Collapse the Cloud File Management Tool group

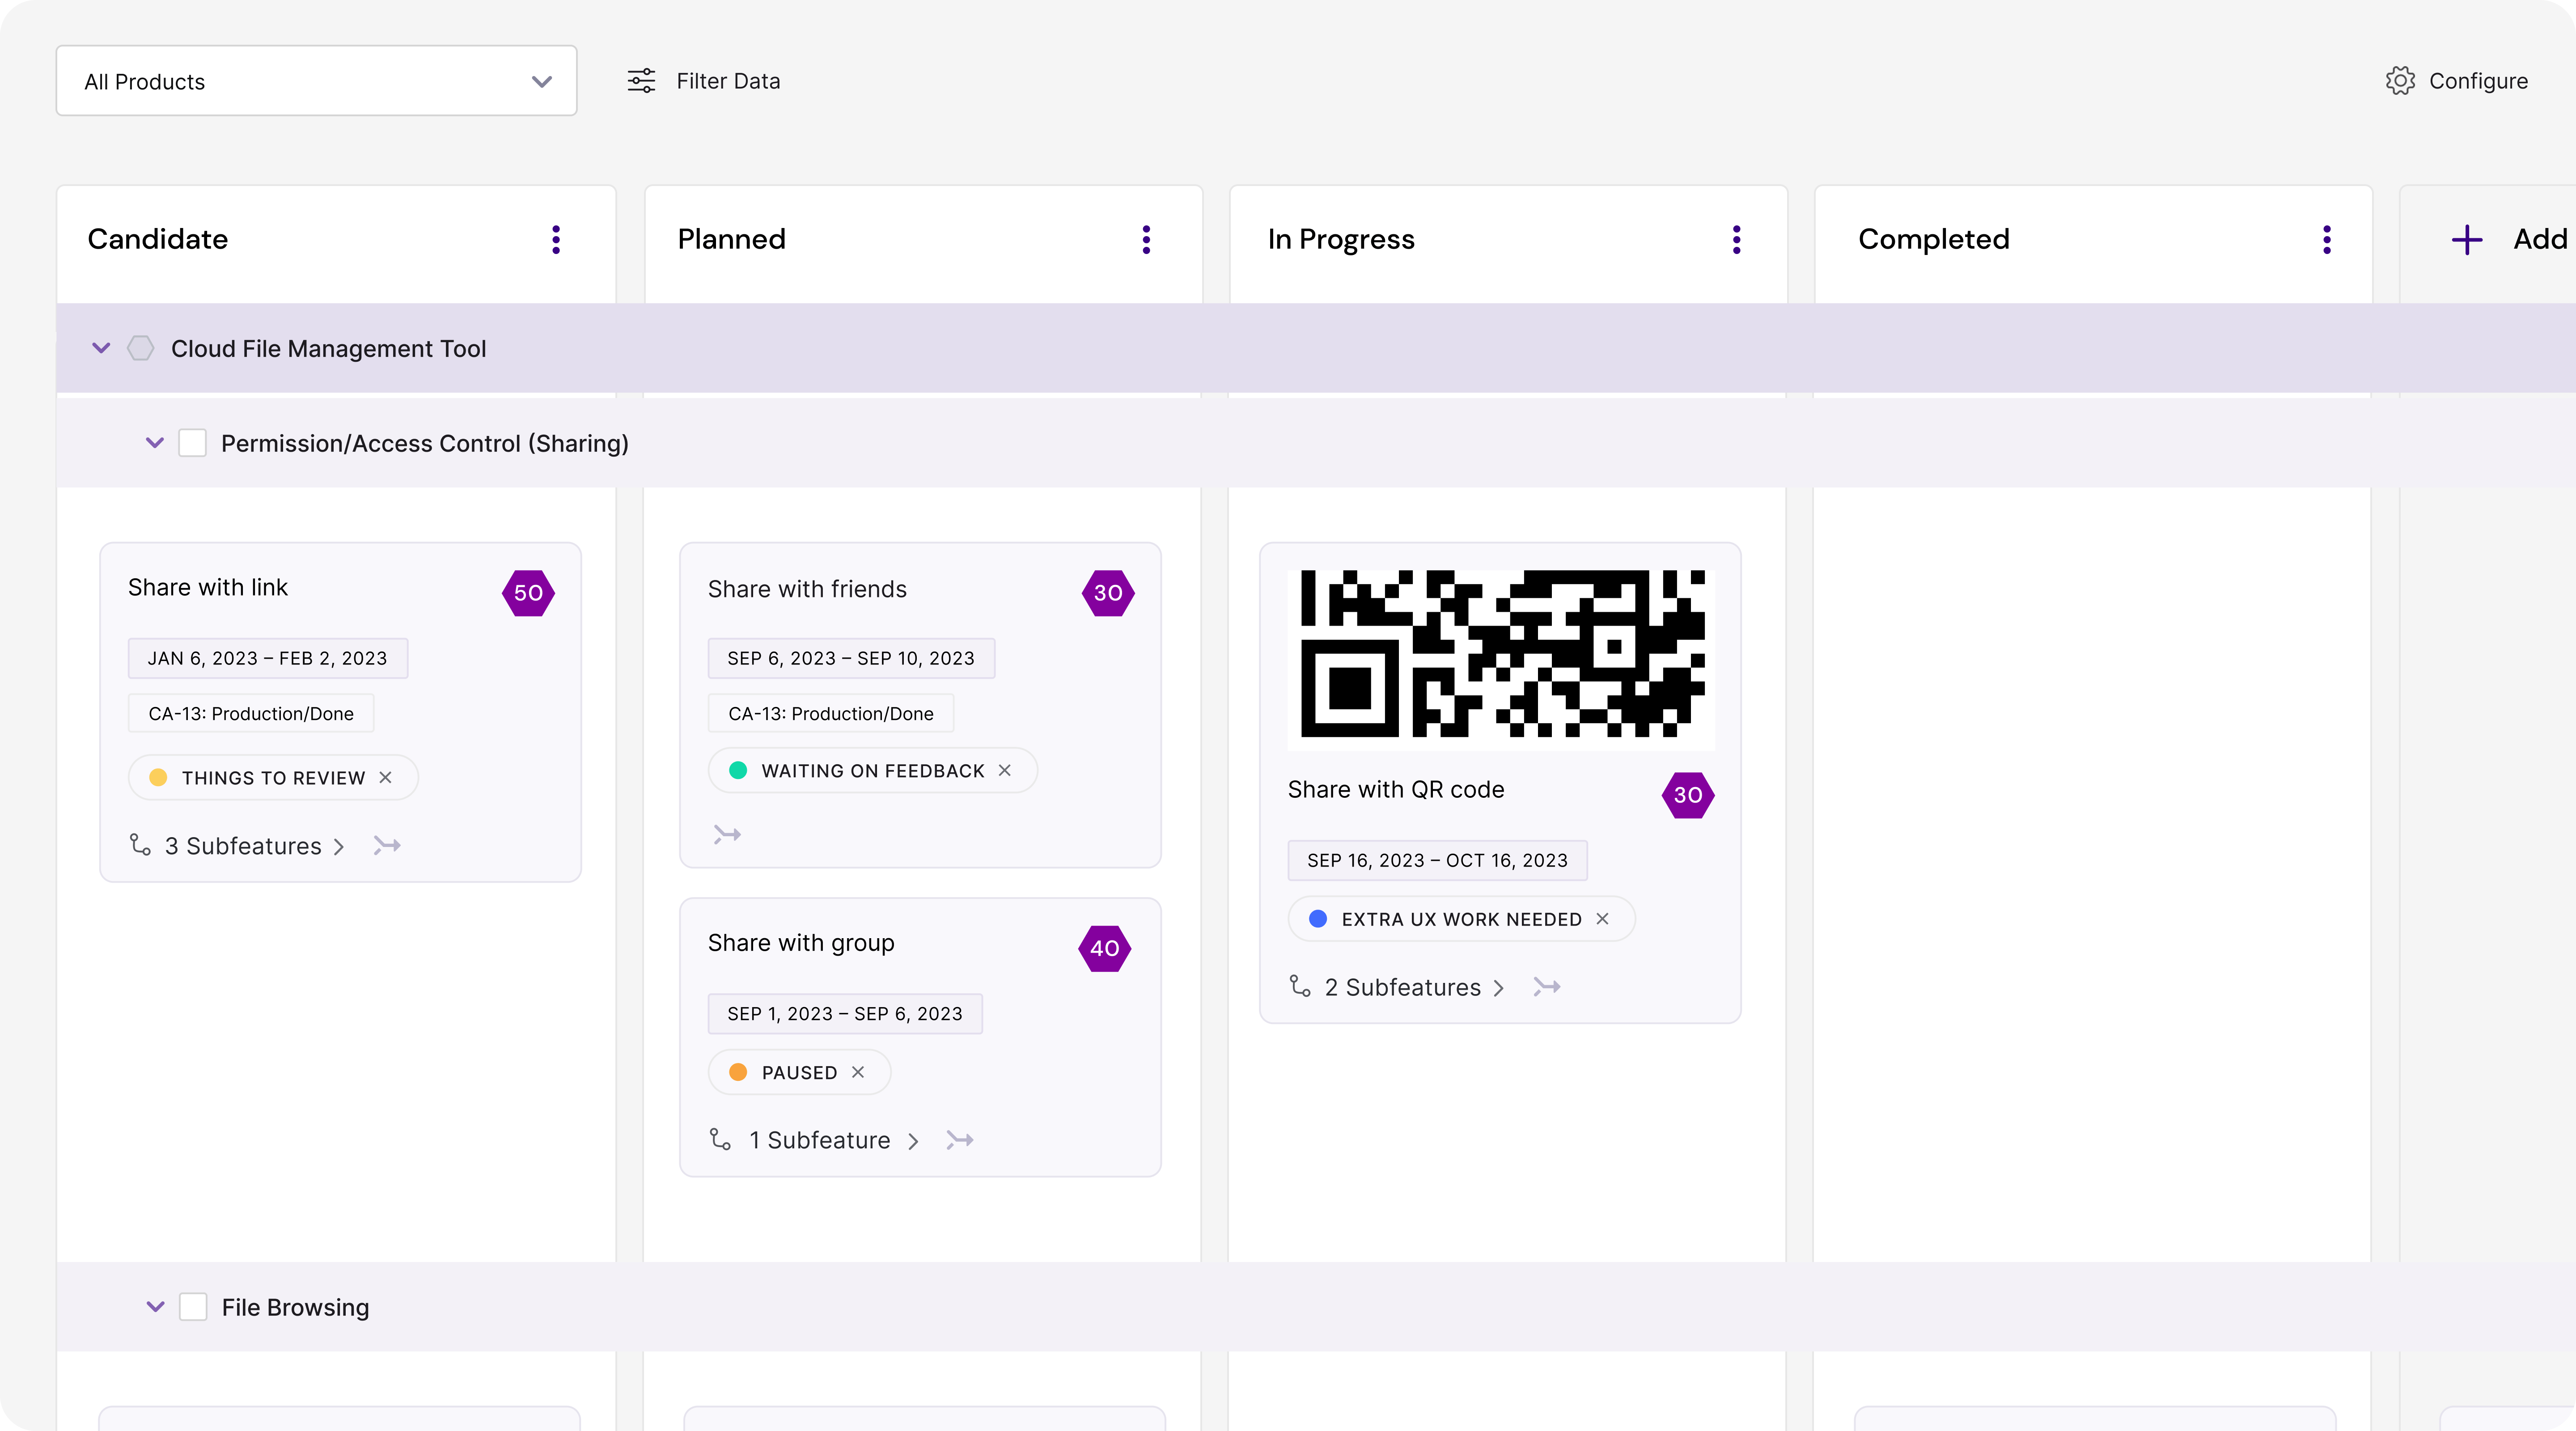point(101,348)
